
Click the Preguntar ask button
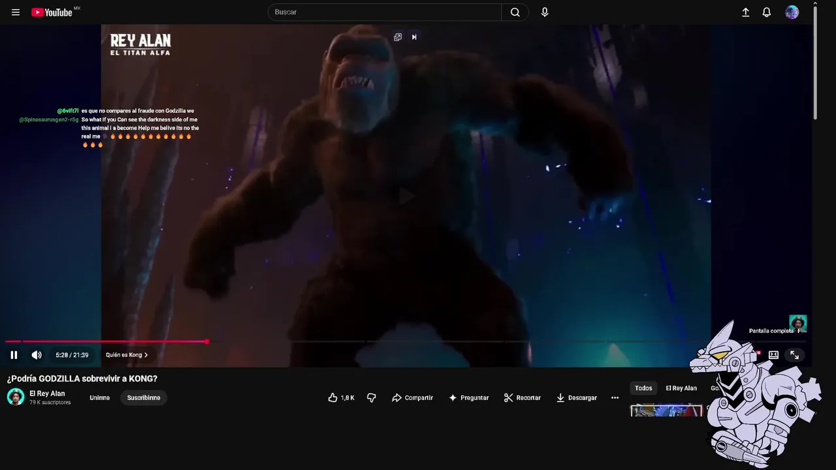click(468, 398)
